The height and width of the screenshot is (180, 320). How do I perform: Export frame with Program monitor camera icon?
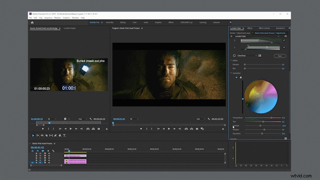[x=197, y=129]
